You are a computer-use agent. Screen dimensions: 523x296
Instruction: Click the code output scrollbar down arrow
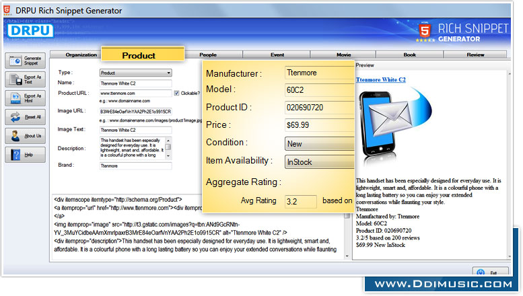pos(347,256)
